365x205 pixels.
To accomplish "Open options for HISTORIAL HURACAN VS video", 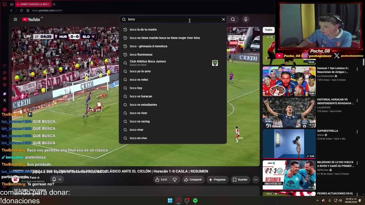I will point(357,100).
